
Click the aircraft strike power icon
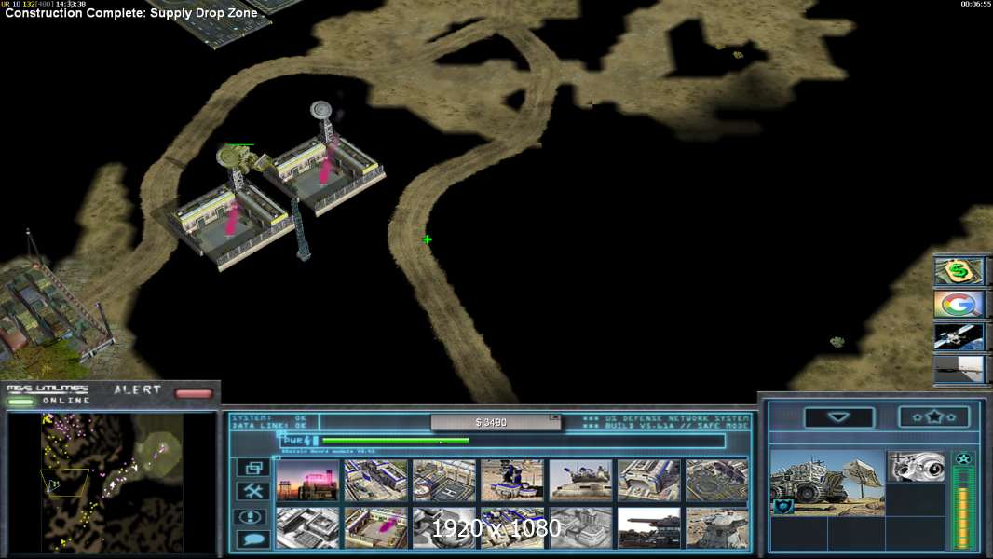(959, 369)
